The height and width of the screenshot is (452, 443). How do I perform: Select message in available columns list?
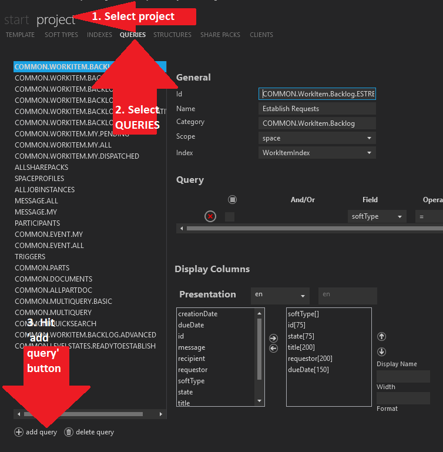216,347
